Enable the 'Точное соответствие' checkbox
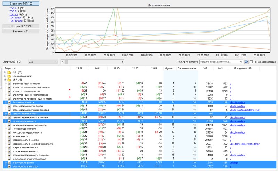Viewport: 278px width, 171px height. (252, 62)
